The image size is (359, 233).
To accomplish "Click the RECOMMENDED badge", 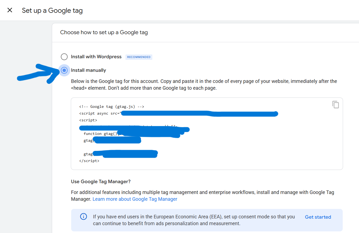I will click(139, 57).
